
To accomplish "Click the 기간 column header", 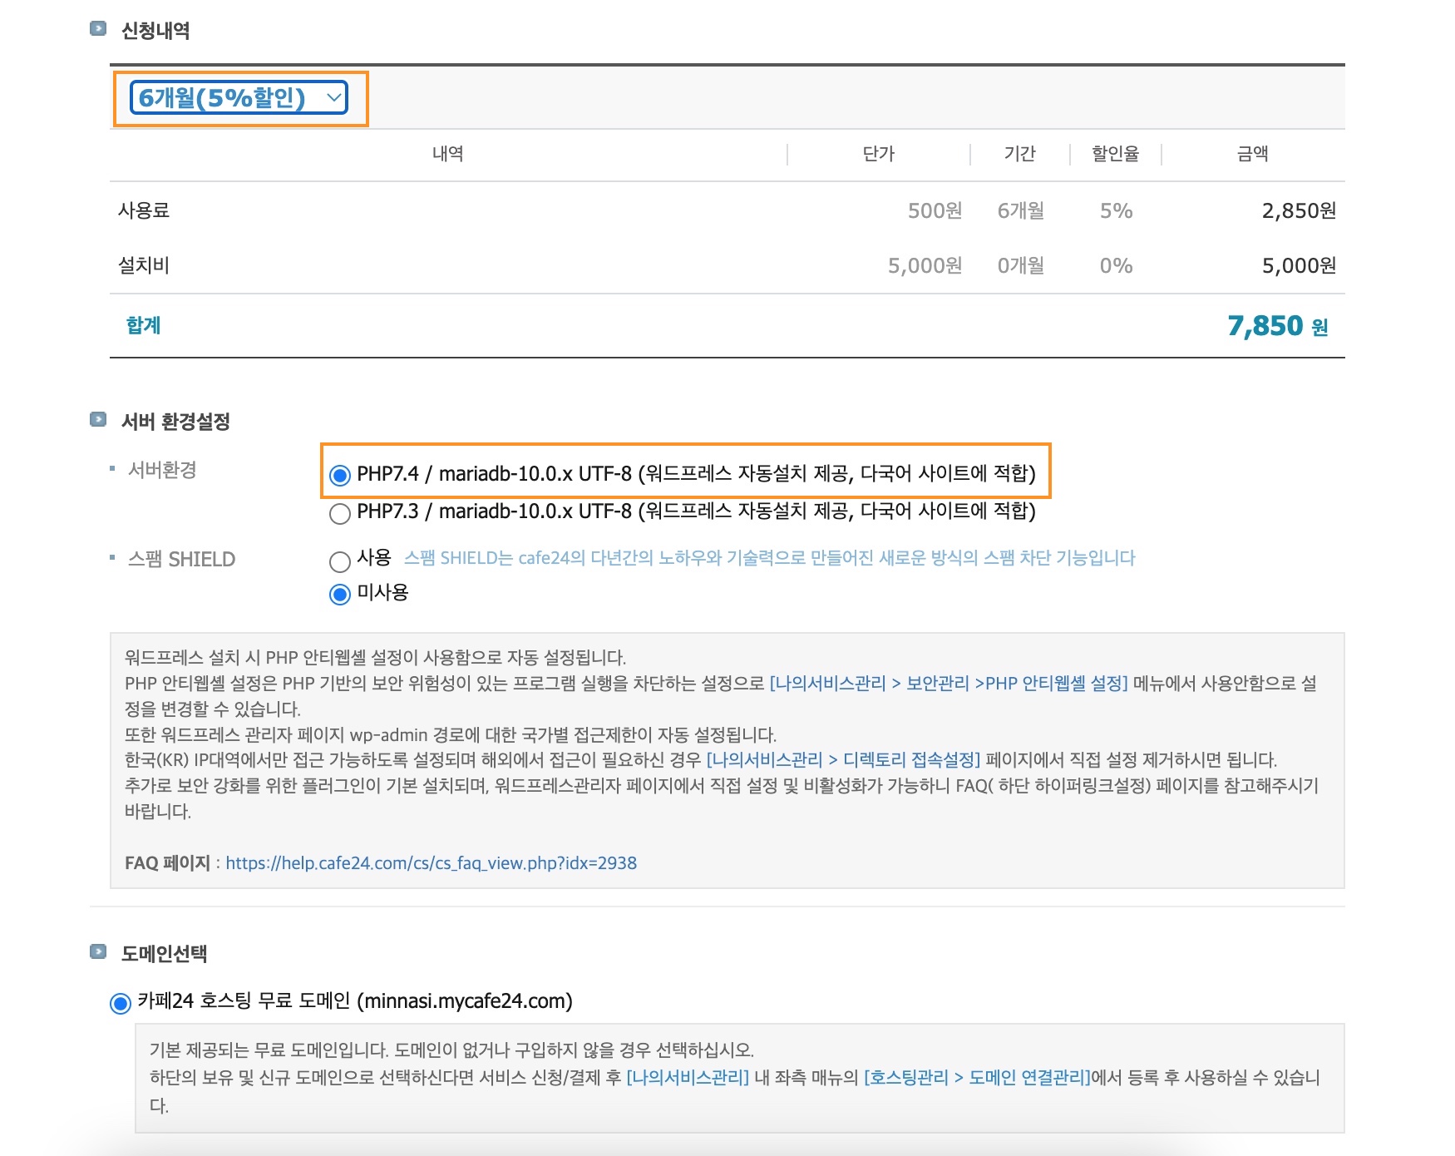I will tap(1020, 154).
